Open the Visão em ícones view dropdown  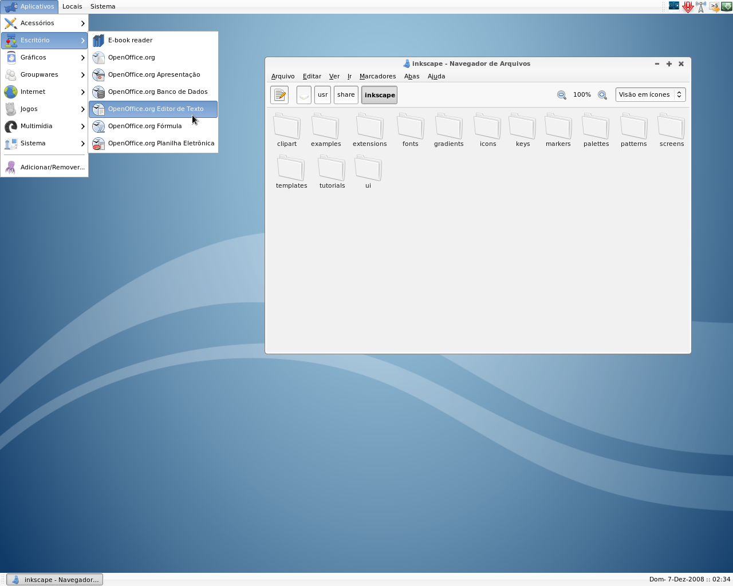coord(651,95)
